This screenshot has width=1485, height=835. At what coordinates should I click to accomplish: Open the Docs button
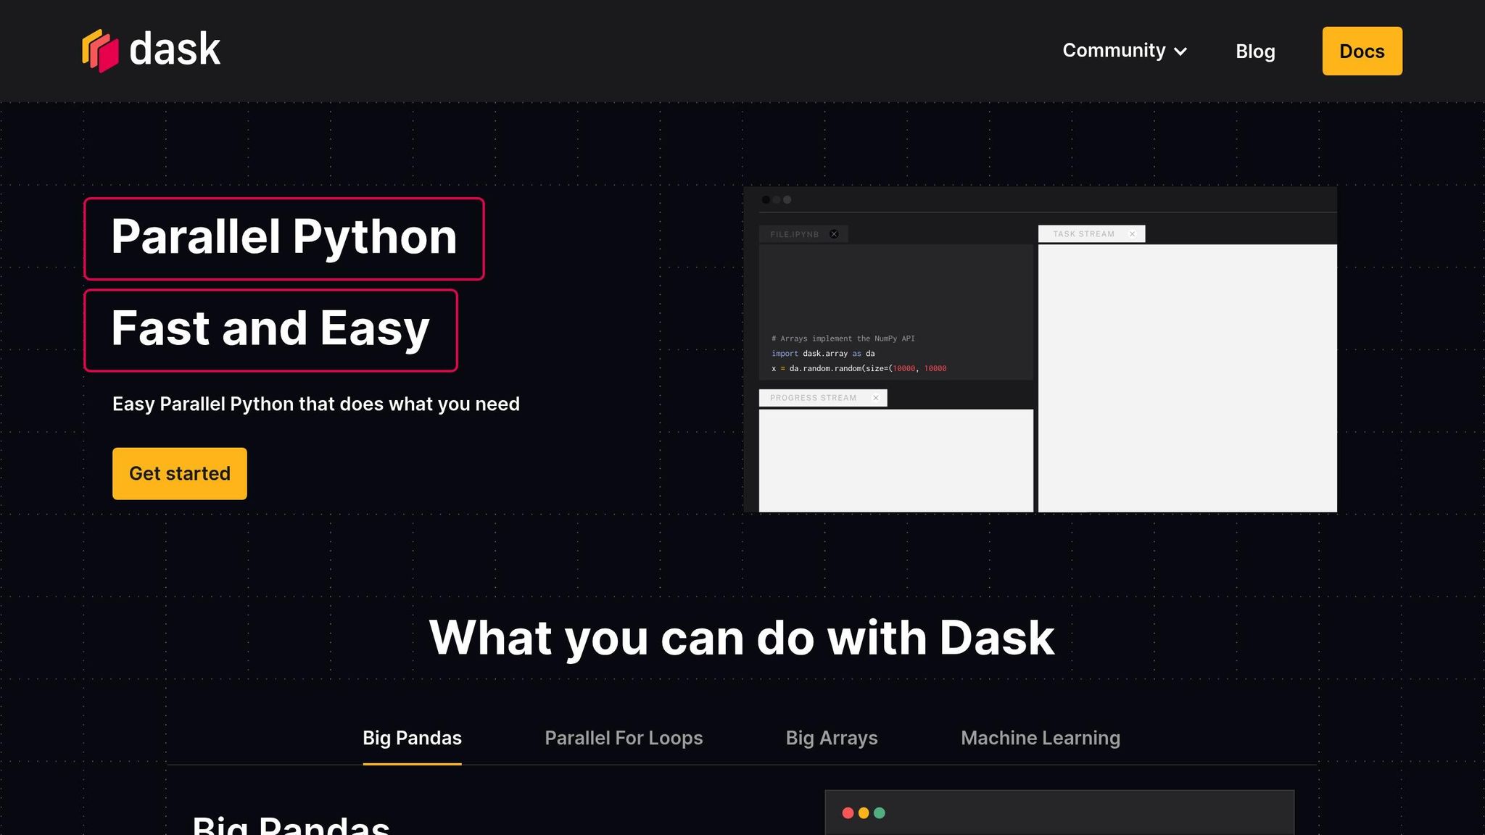1362,51
